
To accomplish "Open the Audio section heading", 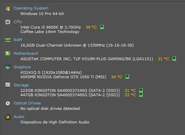I will pos(19,117).
